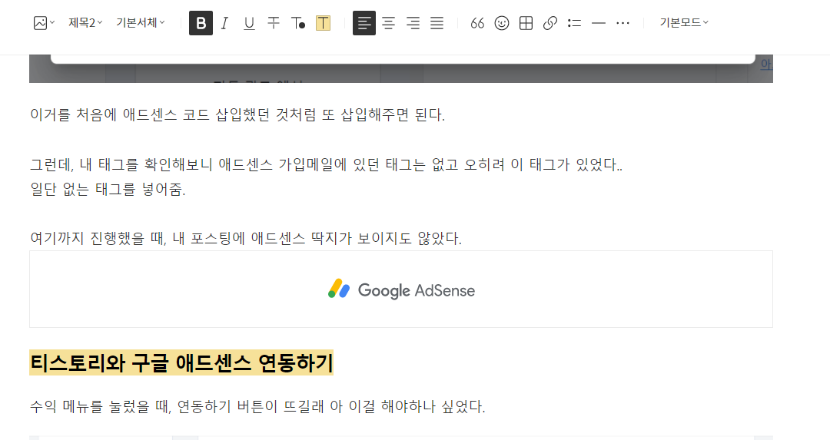Insert blockquote with quote icon
Screen dimensions: 830x440
click(477, 23)
